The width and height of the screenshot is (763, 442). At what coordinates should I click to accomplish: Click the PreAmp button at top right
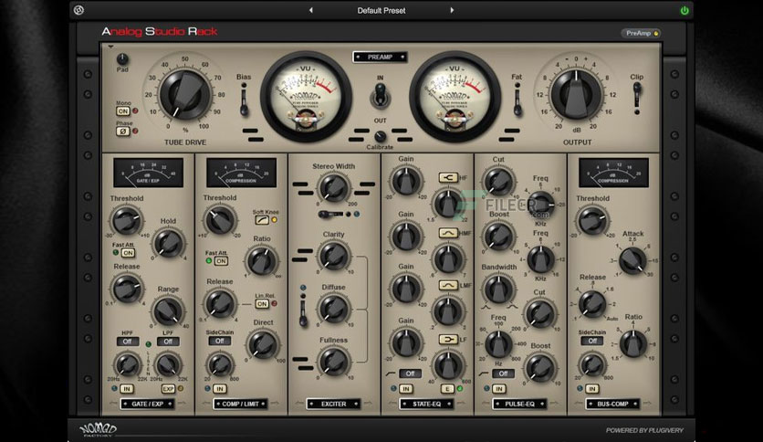[641, 33]
